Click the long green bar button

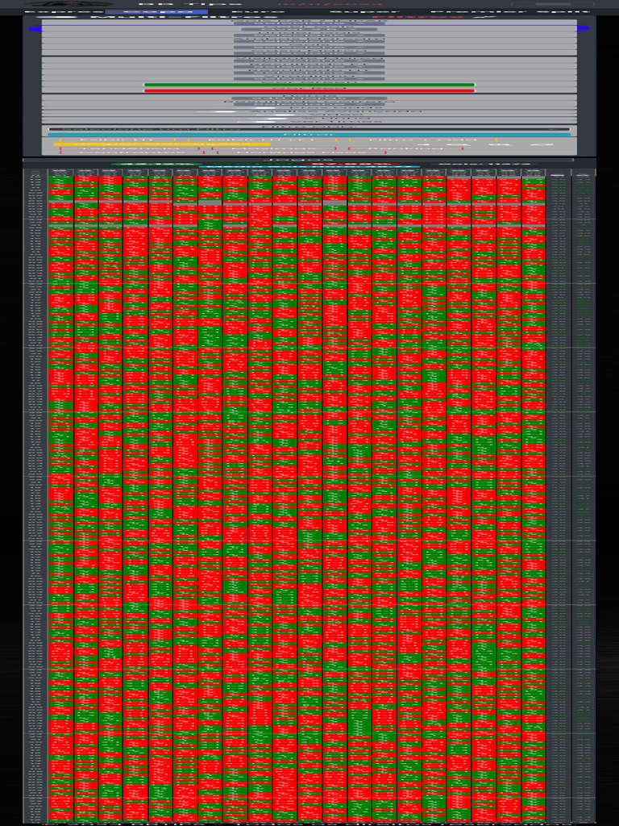[309, 84]
